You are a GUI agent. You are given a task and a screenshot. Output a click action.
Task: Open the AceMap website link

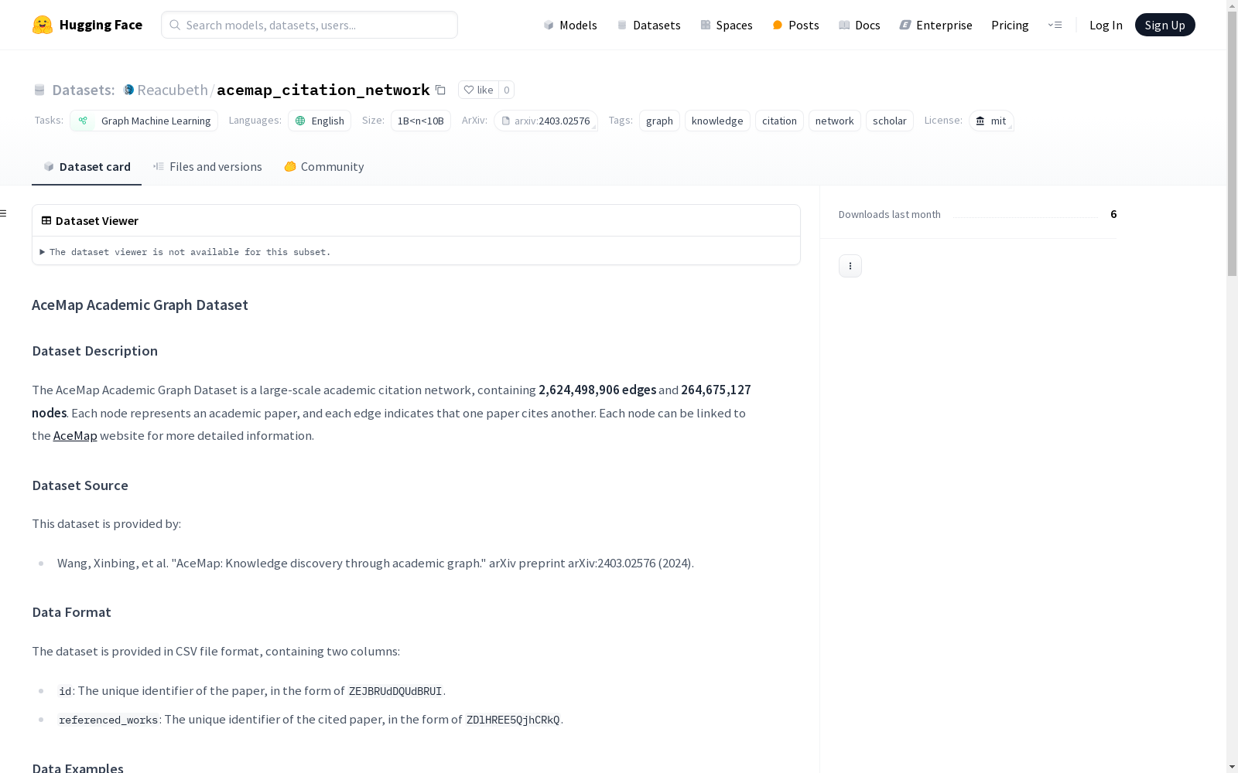[x=75, y=436]
